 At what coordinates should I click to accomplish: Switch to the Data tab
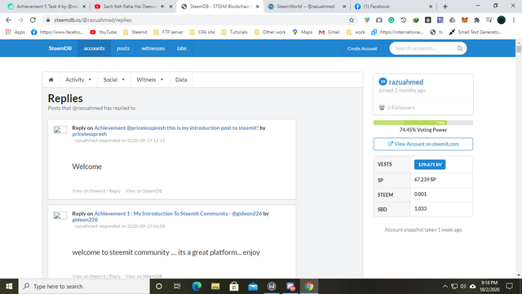coord(181,80)
